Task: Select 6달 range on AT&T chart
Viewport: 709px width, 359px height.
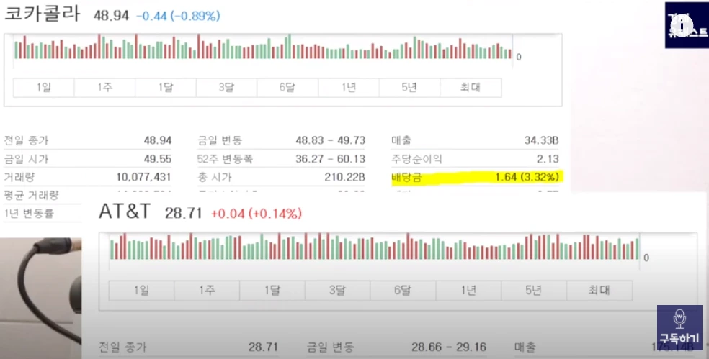Action: click(x=403, y=291)
